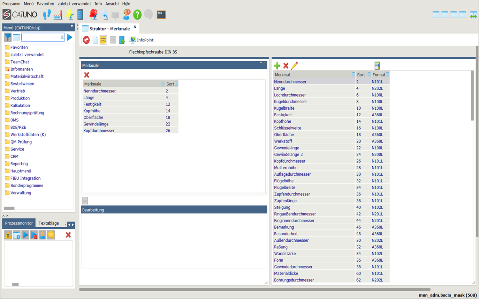Click the vertical scrollbar of the Merkmal list
The width and height of the screenshot is (479, 299).
472,96
